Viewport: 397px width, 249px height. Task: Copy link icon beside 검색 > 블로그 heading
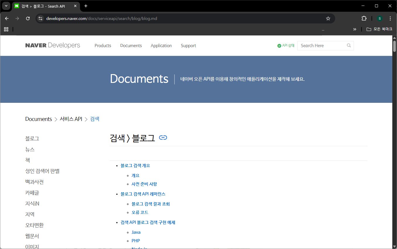point(163,137)
